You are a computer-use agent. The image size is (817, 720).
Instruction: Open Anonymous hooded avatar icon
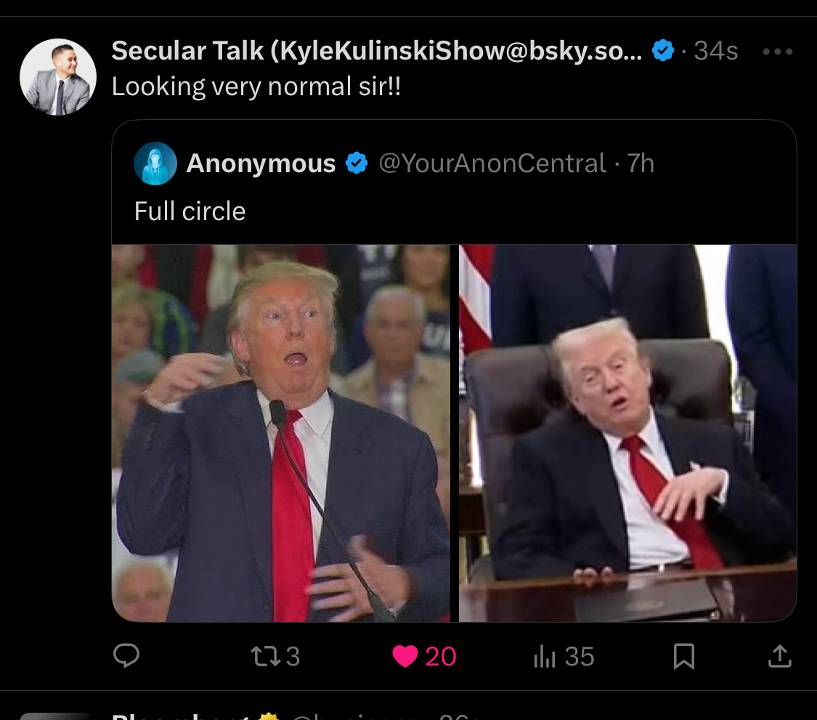155,163
